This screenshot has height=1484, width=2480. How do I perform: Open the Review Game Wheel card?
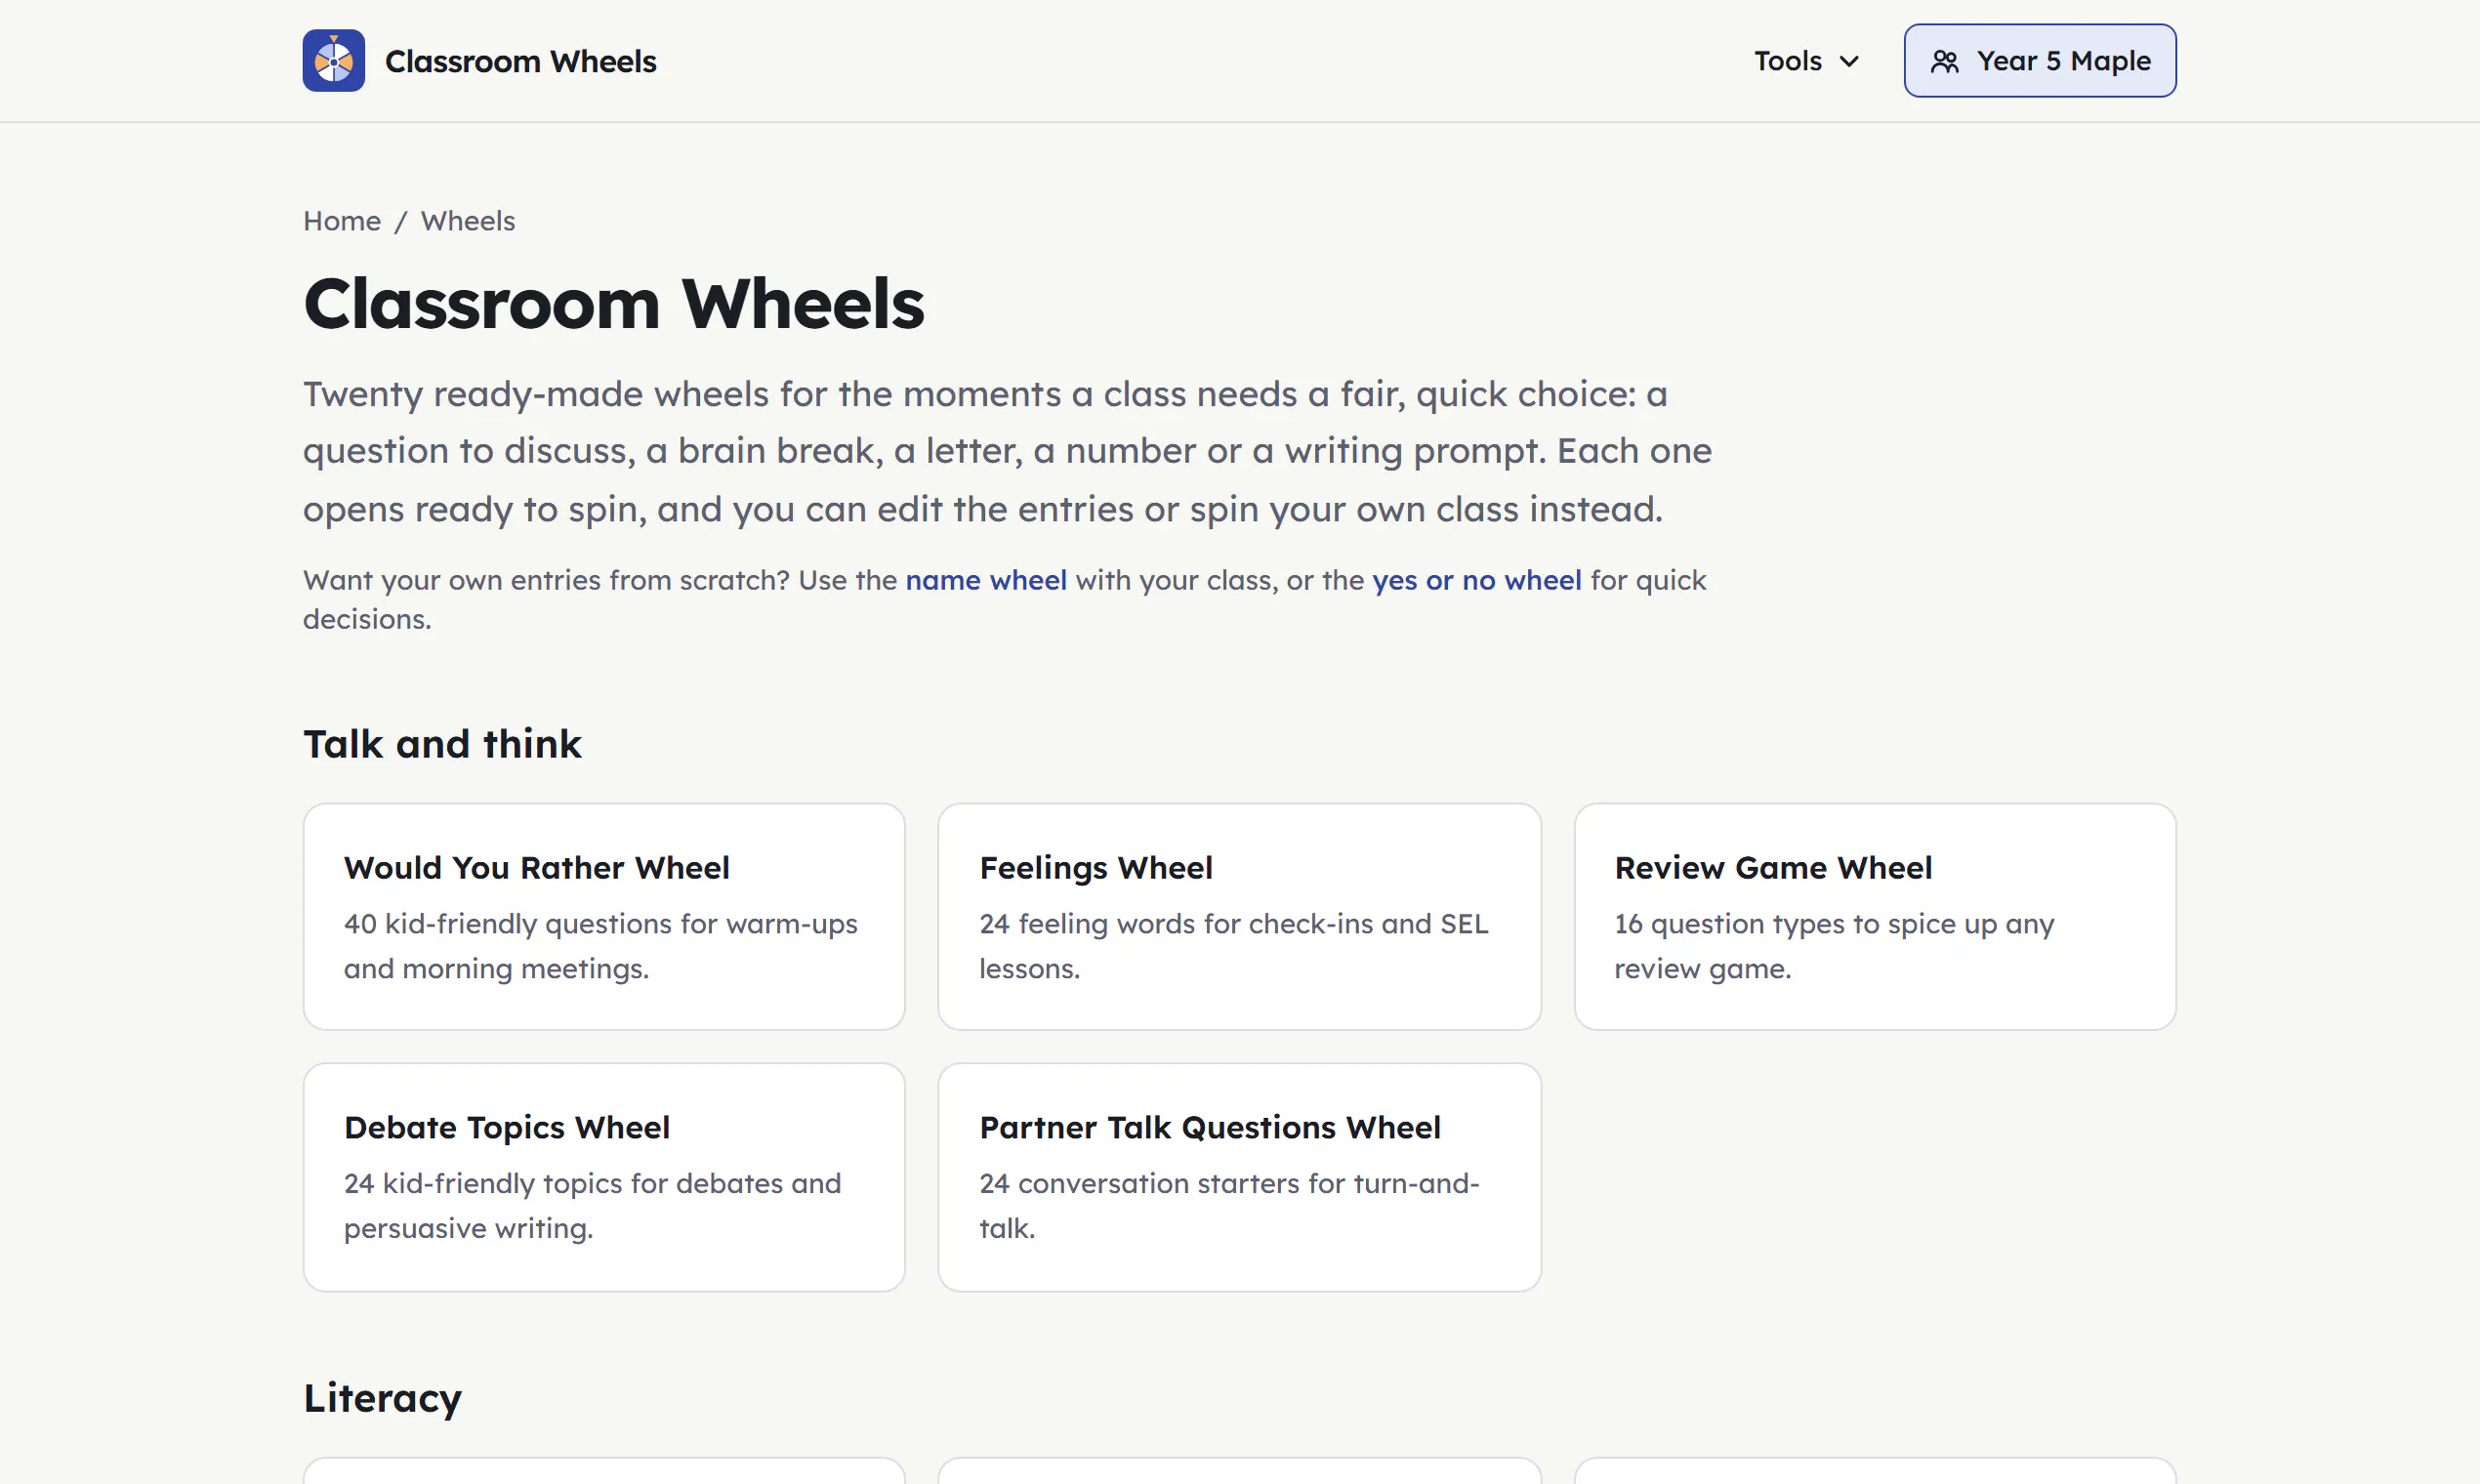[1874, 916]
